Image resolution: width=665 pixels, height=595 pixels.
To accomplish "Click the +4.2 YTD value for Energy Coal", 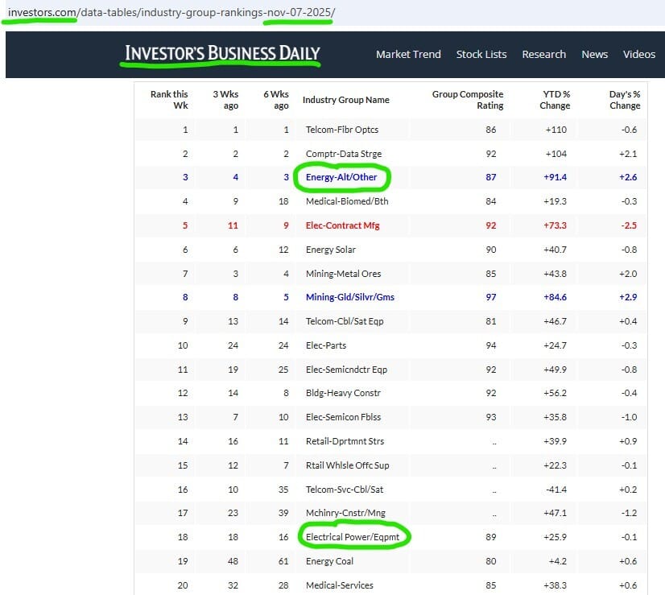I will click(557, 561).
